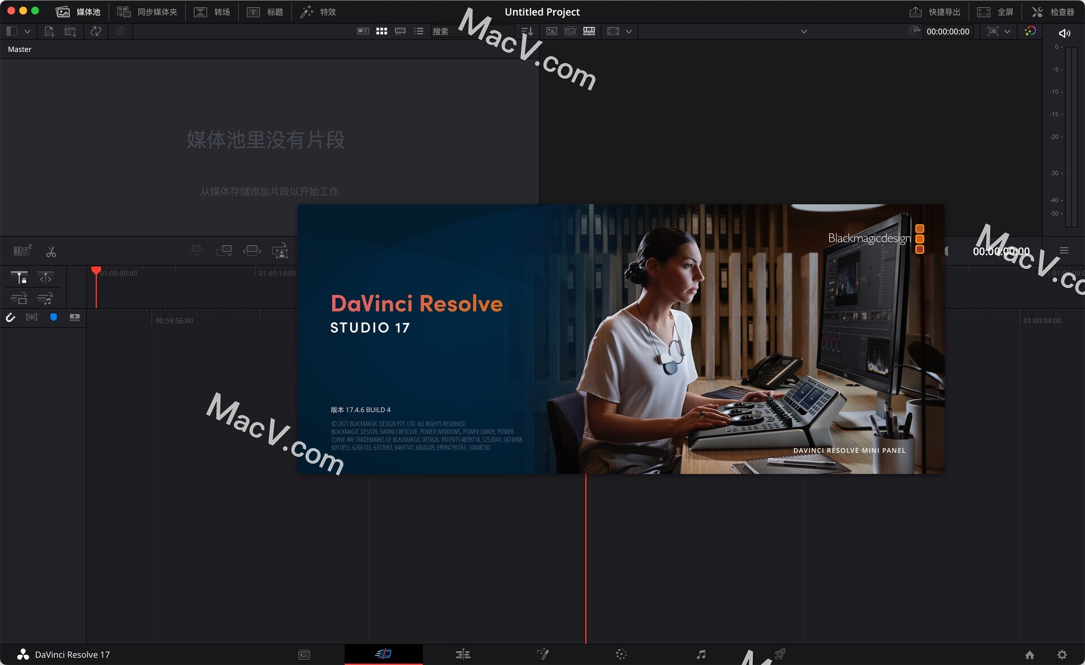Open the media pool sort order menu
The width and height of the screenshot is (1085, 665).
pos(527,31)
